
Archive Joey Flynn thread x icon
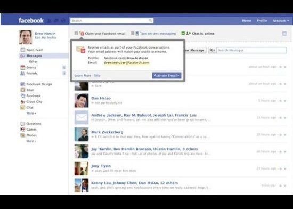[285, 169]
